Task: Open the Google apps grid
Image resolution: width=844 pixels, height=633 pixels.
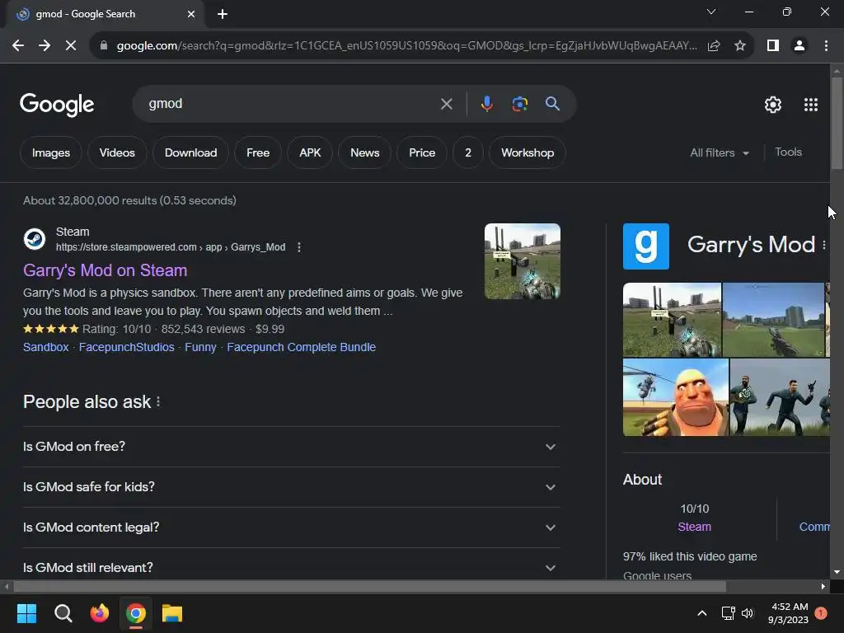Action: (x=811, y=105)
